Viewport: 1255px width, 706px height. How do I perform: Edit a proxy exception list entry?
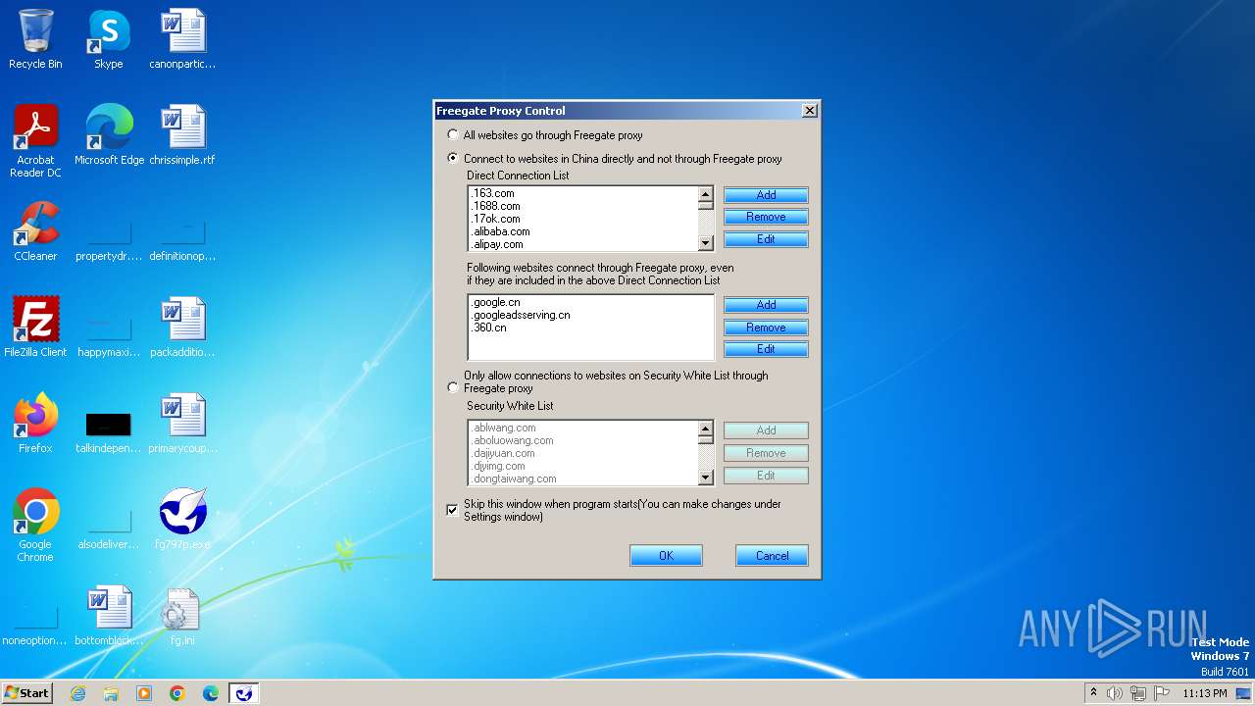click(766, 349)
